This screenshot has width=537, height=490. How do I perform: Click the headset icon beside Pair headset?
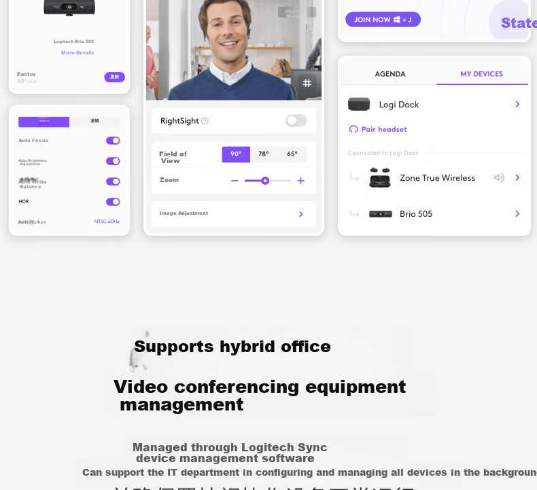pyautogui.click(x=353, y=129)
